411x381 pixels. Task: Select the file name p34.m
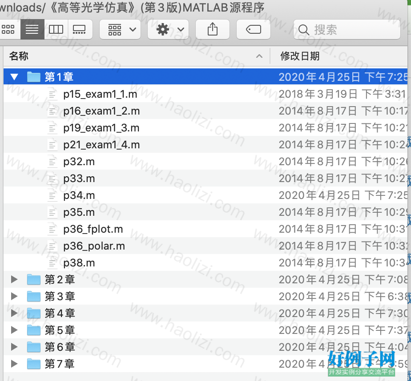tap(79, 196)
